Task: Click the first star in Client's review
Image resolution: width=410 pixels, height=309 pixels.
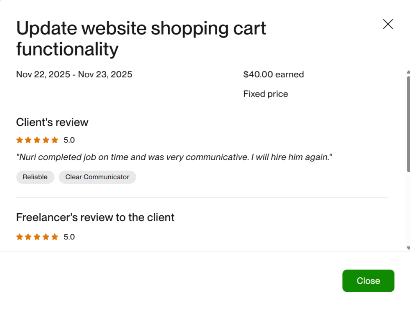Action: tap(19, 140)
